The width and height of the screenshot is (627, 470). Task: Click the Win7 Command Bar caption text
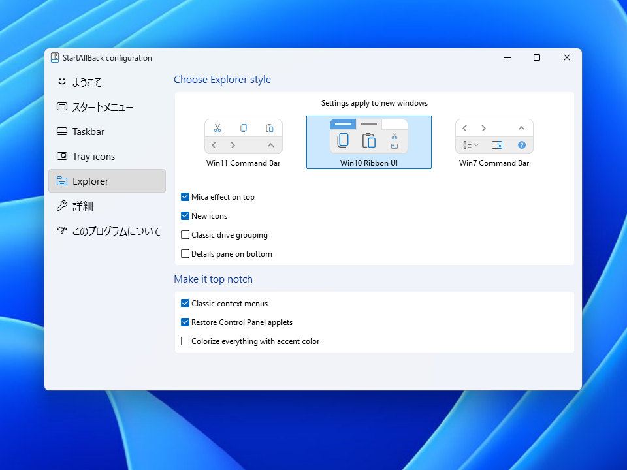pyautogui.click(x=494, y=163)
